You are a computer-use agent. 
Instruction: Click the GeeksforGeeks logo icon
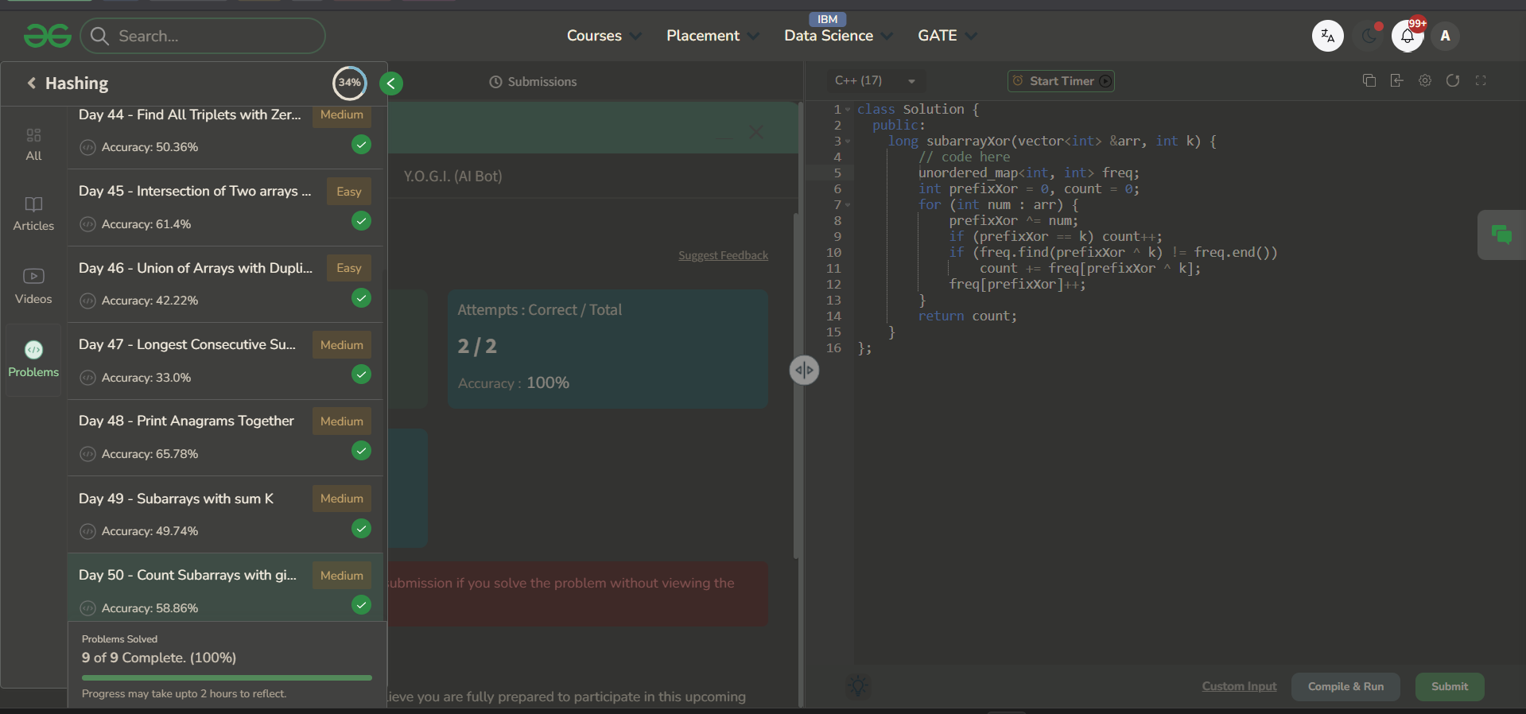[x=48, y=36]
